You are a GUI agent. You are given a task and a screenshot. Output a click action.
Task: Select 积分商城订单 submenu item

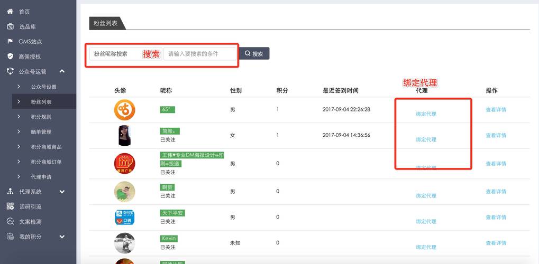pyautogui.click(x=47, y=162)
